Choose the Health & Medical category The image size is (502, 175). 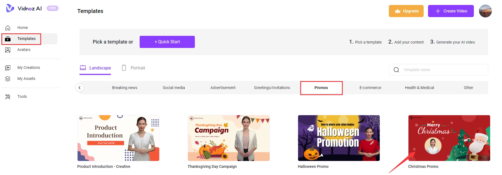419,88
